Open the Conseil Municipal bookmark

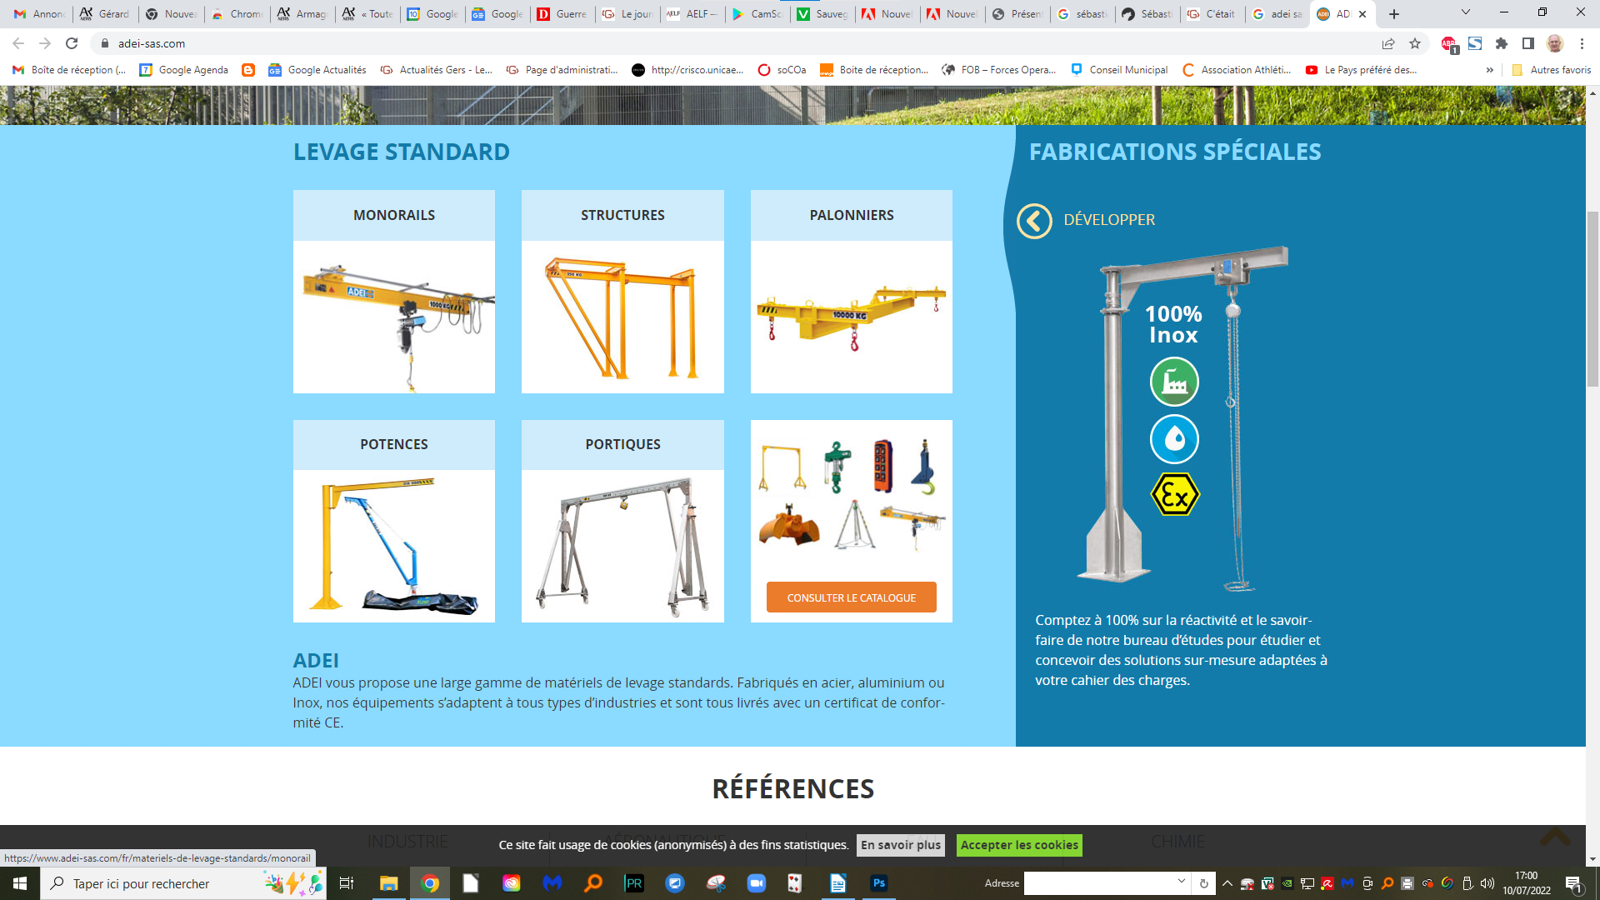pos(1119,70)
